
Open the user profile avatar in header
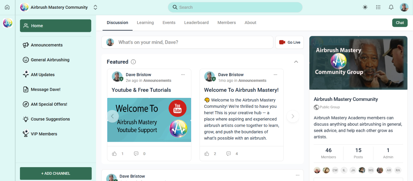(404, 7)
